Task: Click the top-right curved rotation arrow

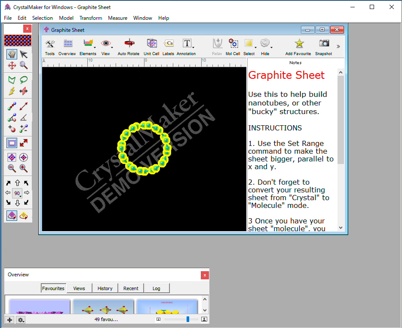Action: pos(26,183)
